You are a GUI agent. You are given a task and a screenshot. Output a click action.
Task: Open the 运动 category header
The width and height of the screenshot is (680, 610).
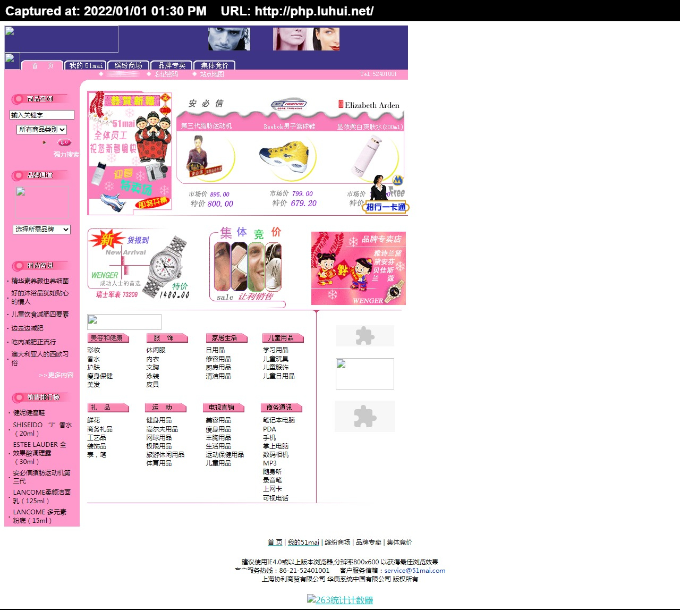[166, 408]
